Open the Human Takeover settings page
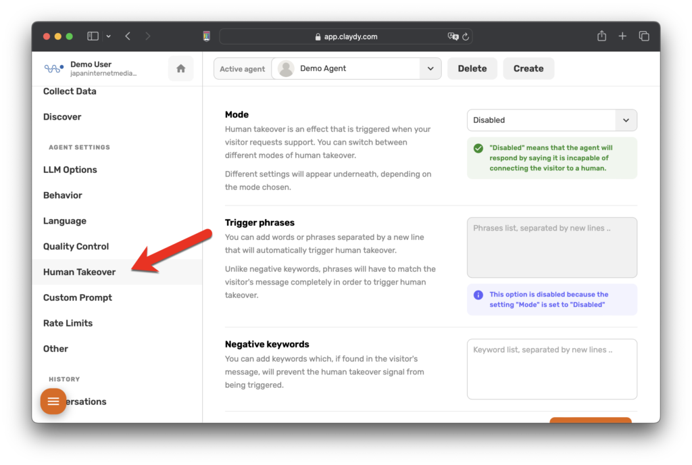The image size is (692, 465). 79,272
